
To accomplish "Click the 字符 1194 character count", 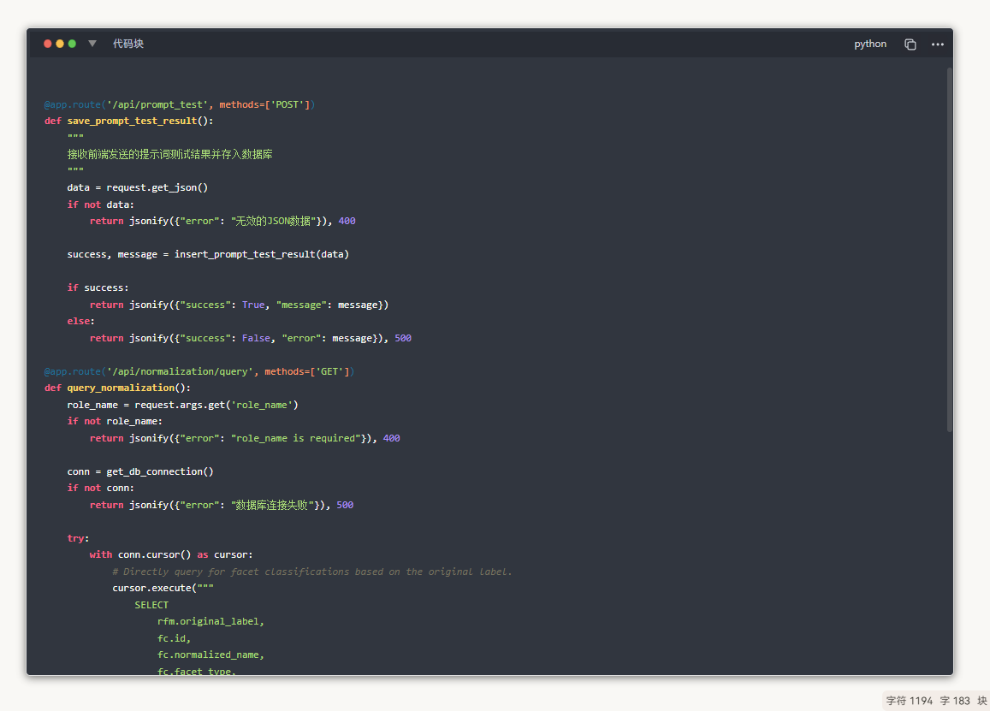I will pos(910,701).
